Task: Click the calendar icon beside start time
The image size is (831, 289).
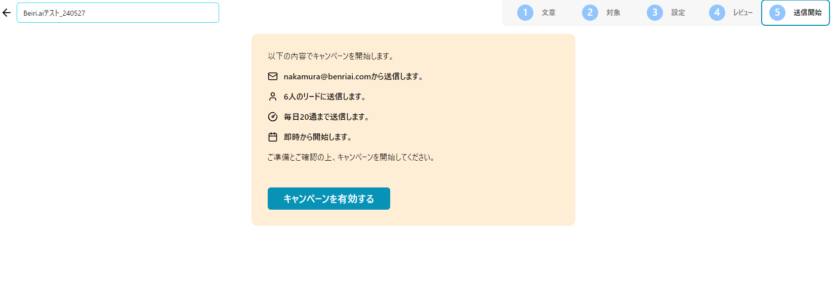Action: [273, 137]
